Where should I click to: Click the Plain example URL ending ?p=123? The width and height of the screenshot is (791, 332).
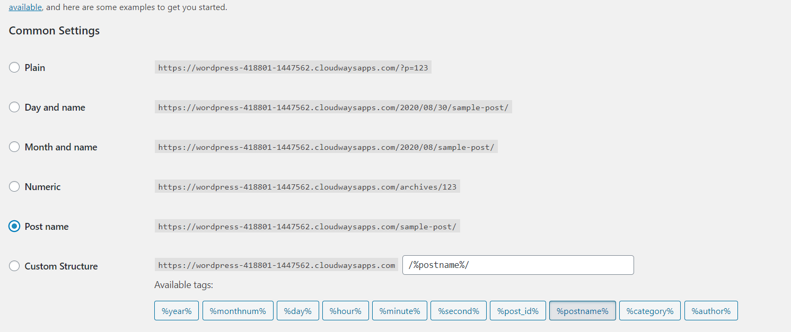(293, 68)
